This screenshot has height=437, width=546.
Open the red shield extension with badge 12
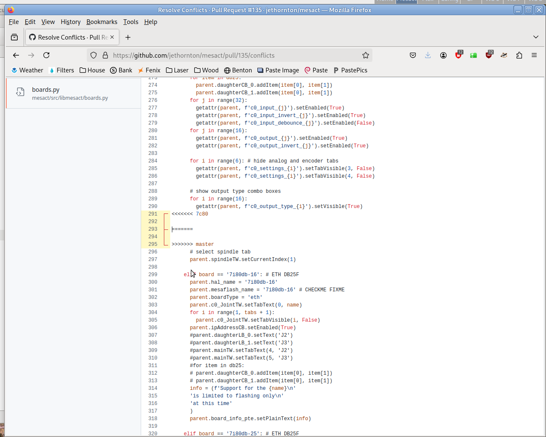(x=459, y=55)
